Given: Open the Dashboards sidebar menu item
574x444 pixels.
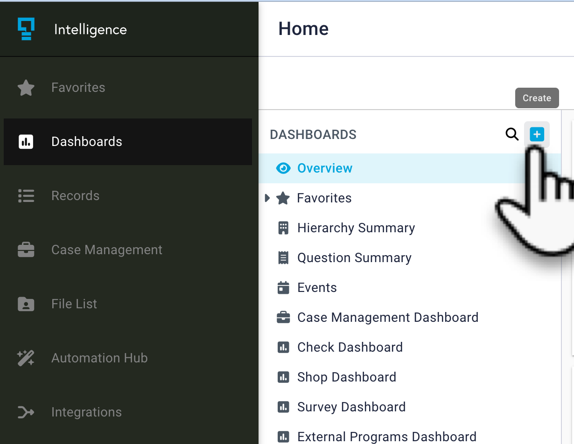Looking at the screenshot, I should 87,142.
